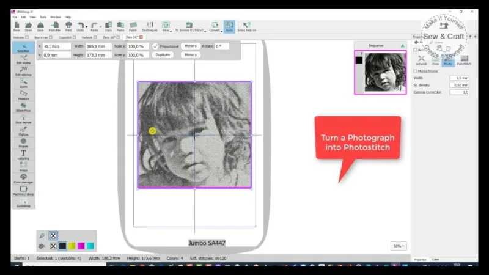Select the Digitize tool

(x=23, y=131)
